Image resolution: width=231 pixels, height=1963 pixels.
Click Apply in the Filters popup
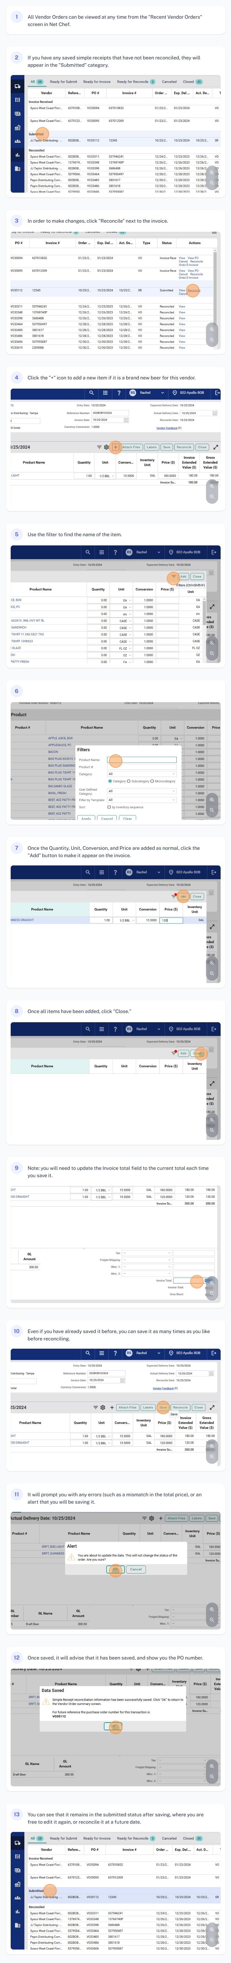pos(86,818)
